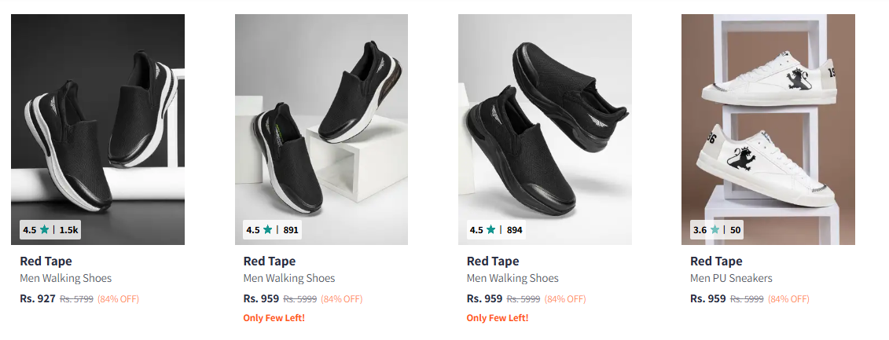Click the 84% OFF label of the sneakers
Viewport: 889px width, 340px height.
tap(788, 299)
